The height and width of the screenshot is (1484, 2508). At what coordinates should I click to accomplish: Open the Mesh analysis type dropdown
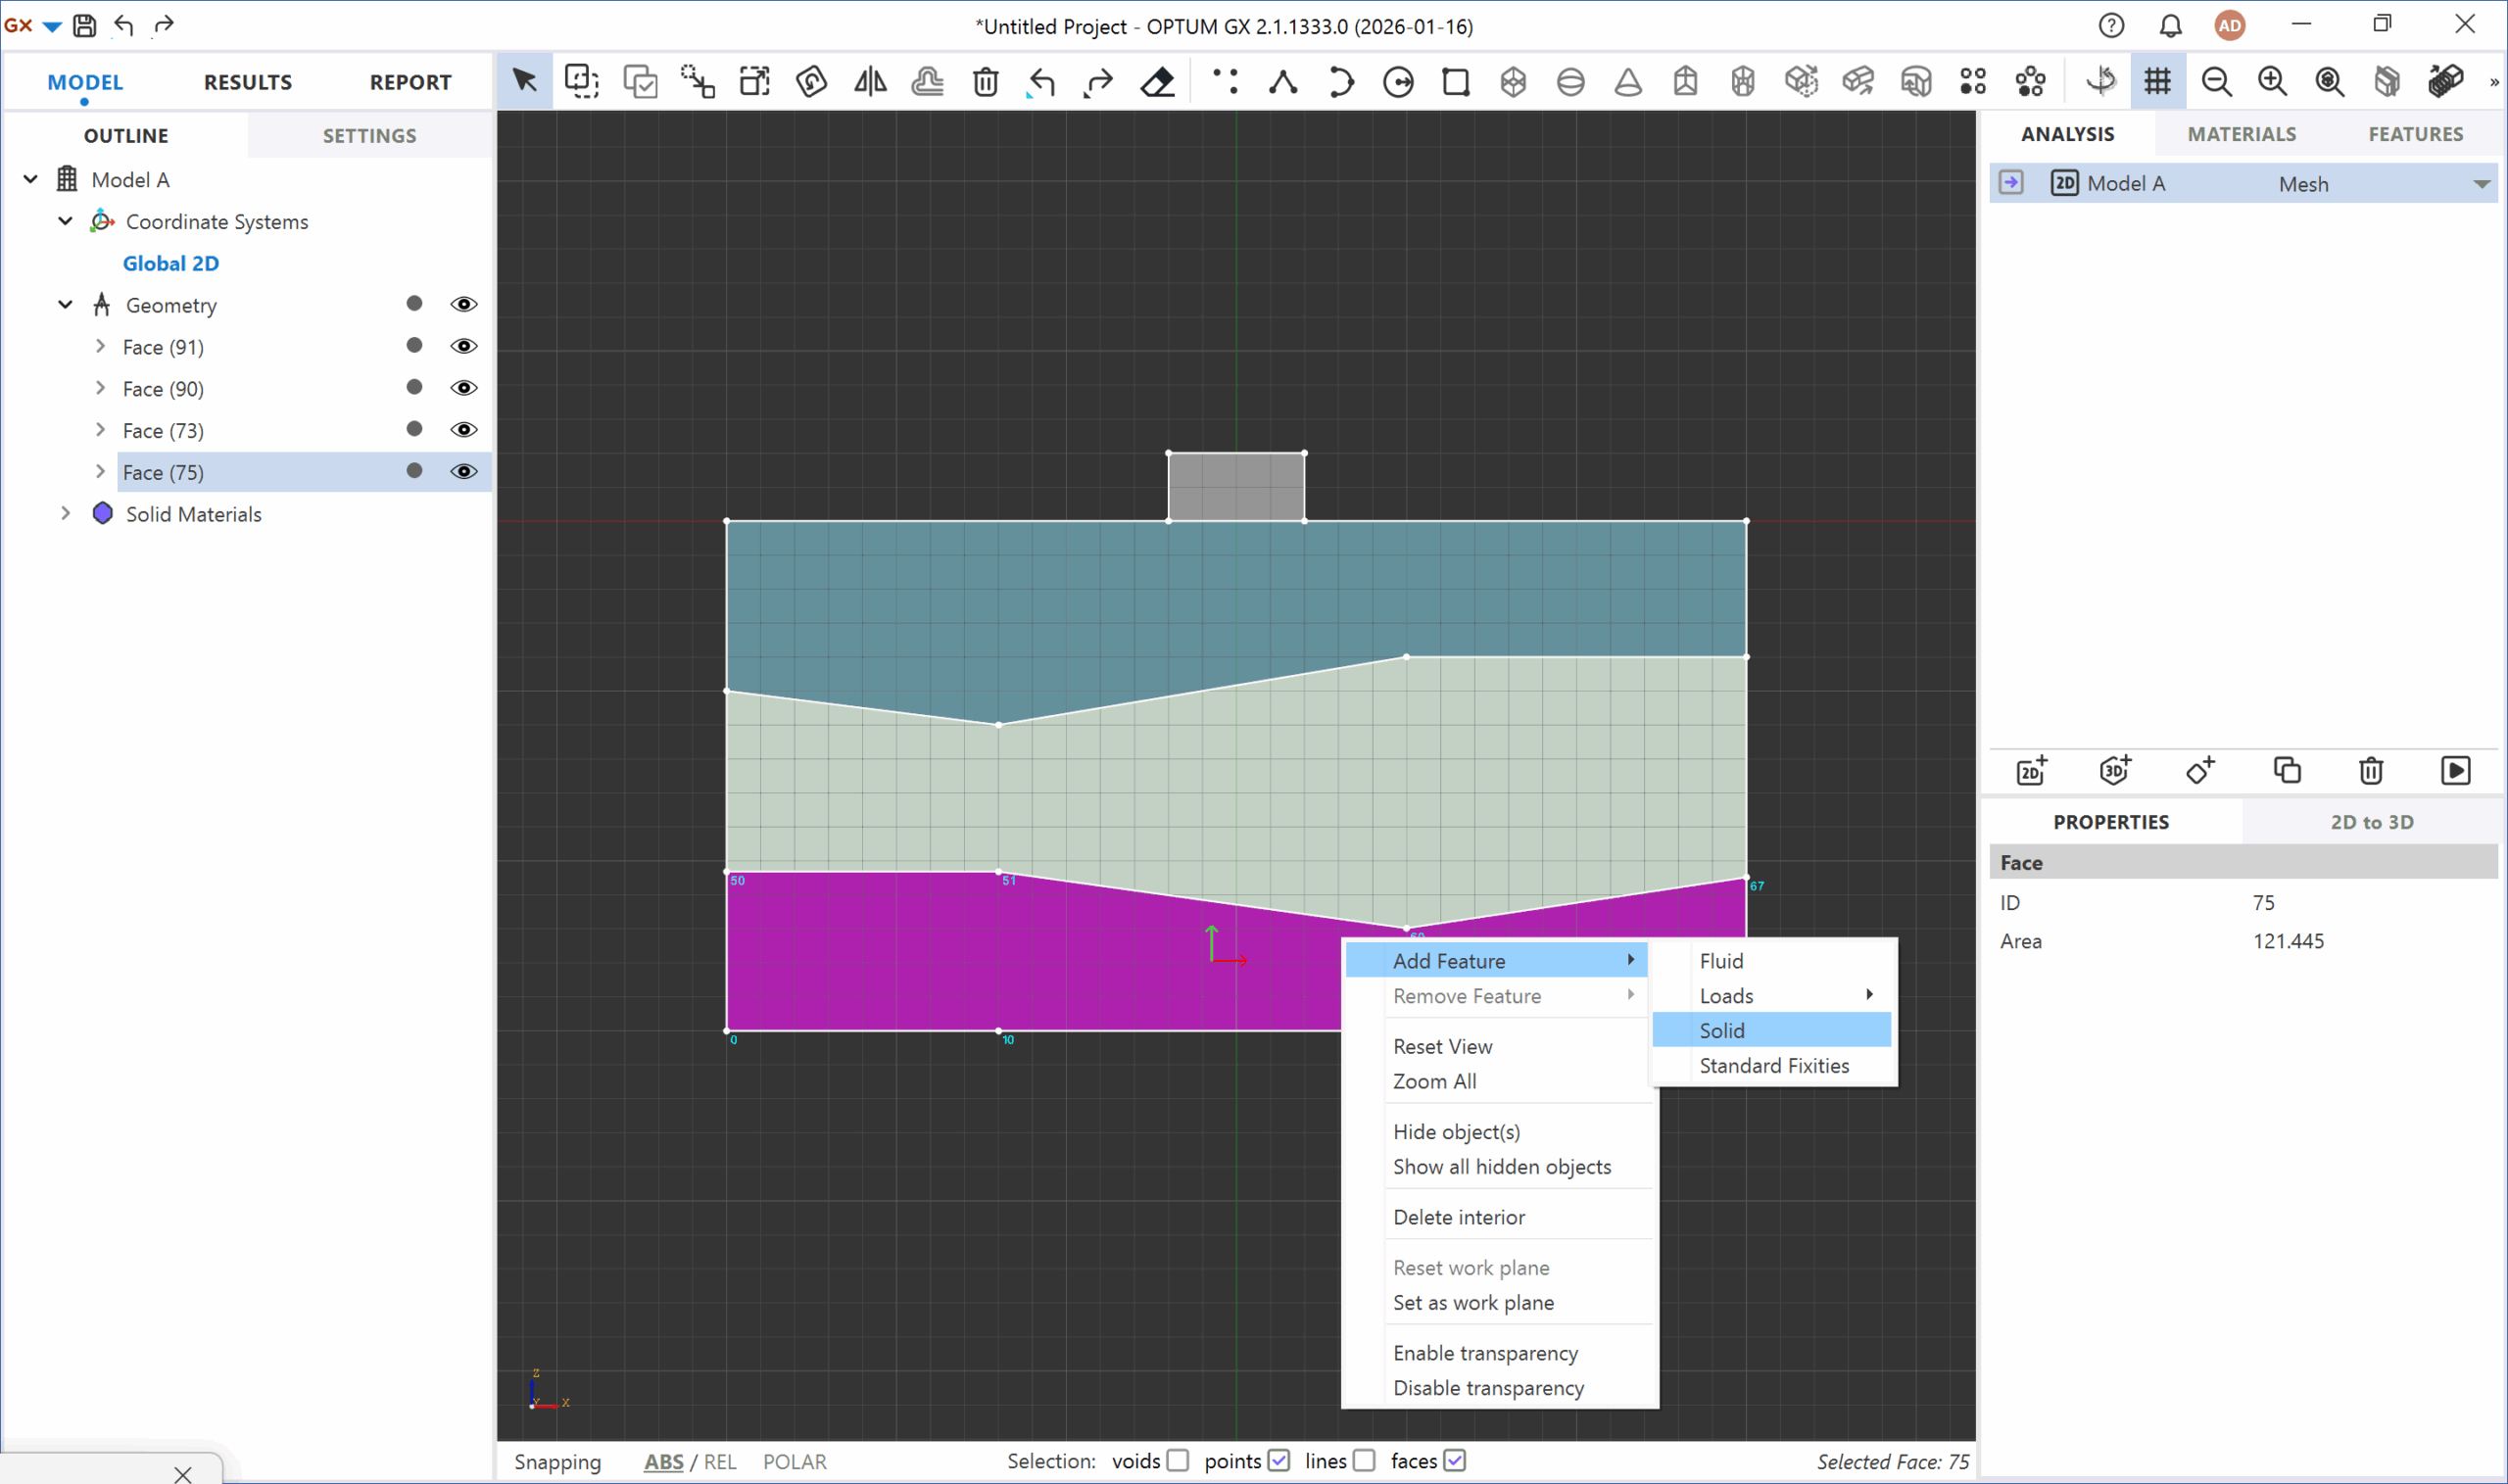tap(2481, 184)
